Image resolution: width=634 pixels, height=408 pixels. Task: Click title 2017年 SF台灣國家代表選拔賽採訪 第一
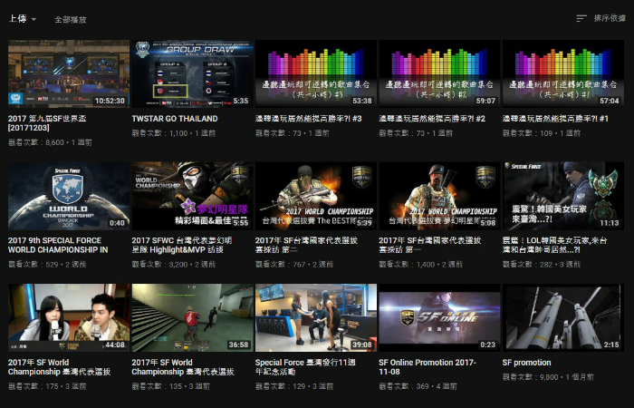(430, 245)
